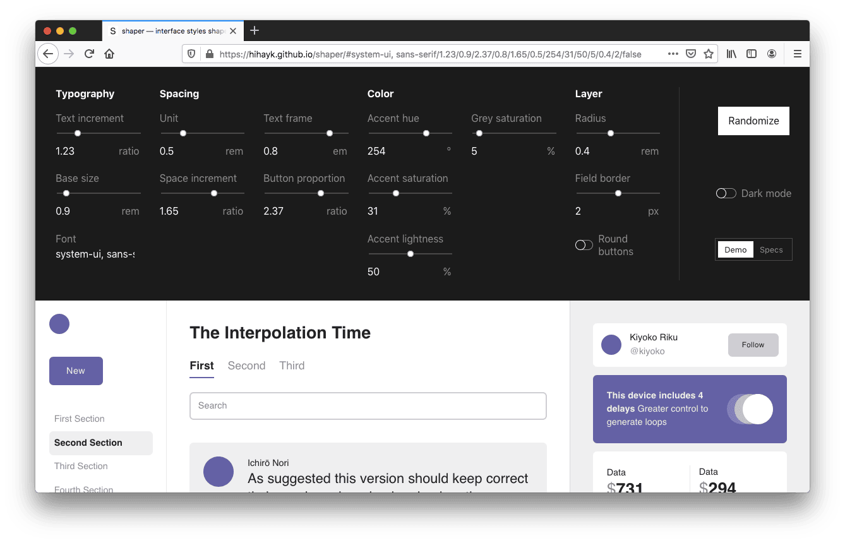Screen dimensions: 845x543
Task: Select the shaper browser tab
Action: tap(172, 30)
